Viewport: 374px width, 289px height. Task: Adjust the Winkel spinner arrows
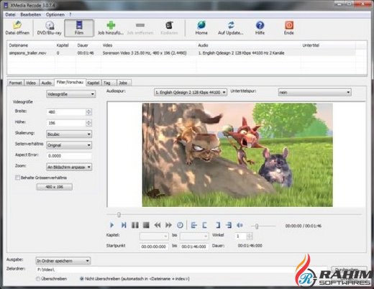coord(250,237)
